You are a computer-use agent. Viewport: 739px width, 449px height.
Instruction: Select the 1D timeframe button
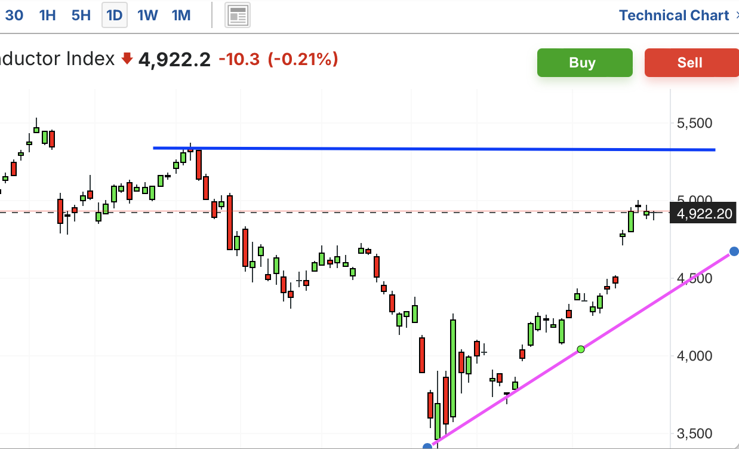click(x=114, y=16)
